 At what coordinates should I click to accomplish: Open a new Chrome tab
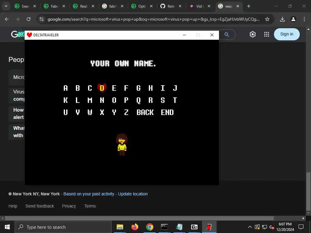tap(248, 6)
